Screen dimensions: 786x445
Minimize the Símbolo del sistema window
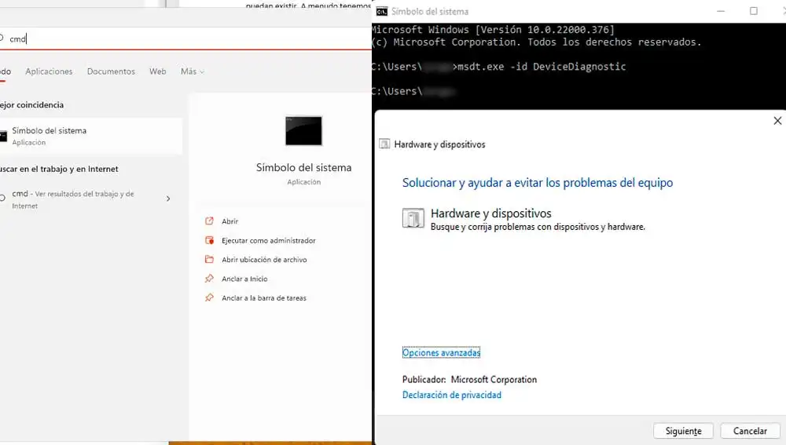coord(721,11)
